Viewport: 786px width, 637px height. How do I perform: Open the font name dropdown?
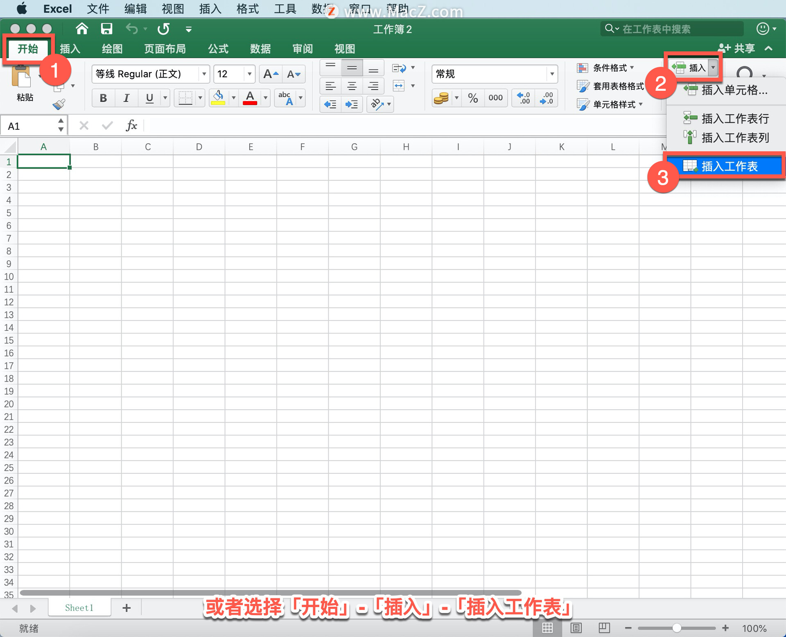click(203, 74)
